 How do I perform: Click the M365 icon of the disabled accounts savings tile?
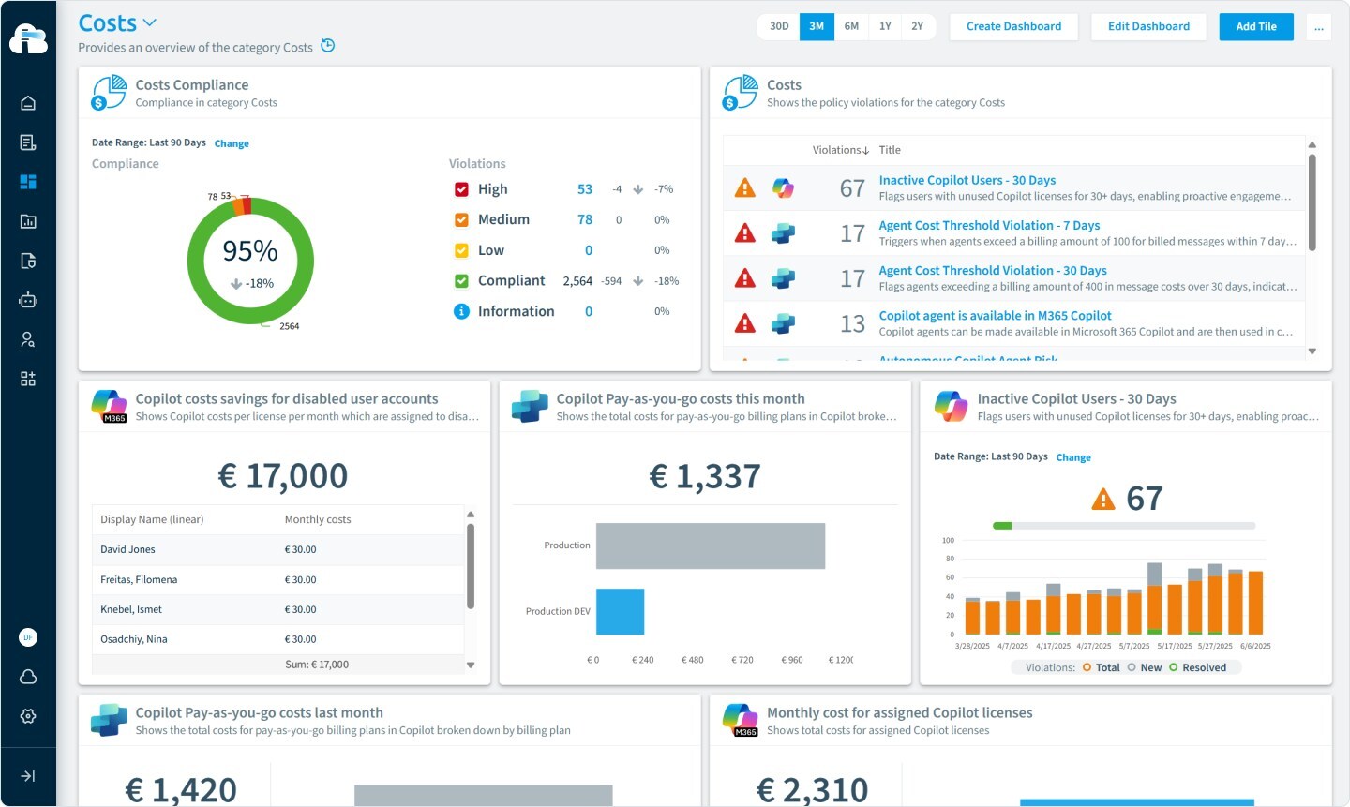[109, 407]
